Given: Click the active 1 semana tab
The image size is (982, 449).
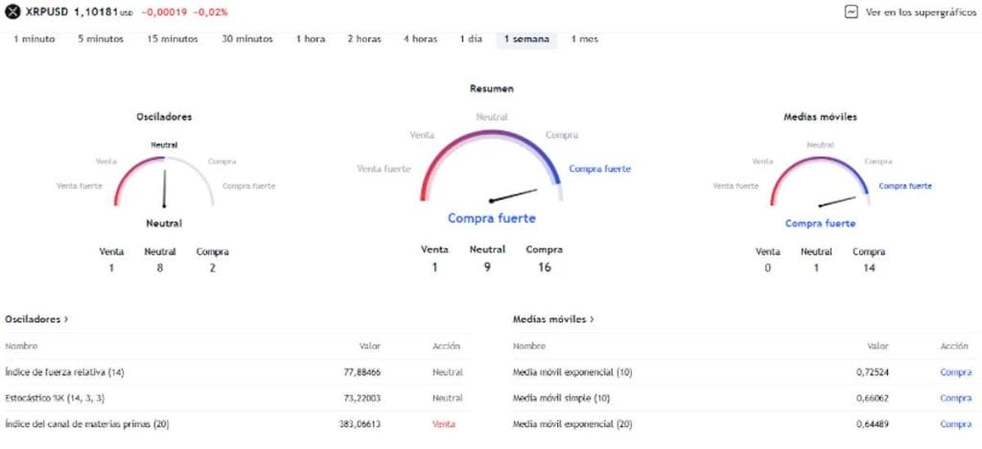Looking at the screenshot, I should point(526,38).
